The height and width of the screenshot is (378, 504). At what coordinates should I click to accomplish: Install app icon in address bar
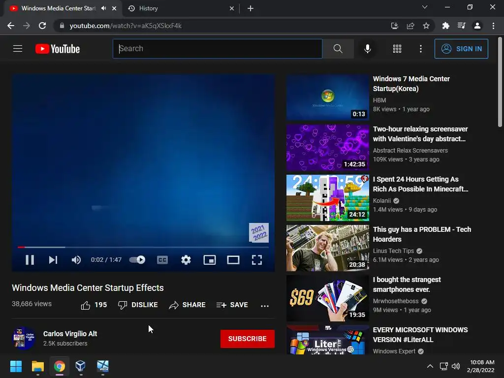click(395, 26)
